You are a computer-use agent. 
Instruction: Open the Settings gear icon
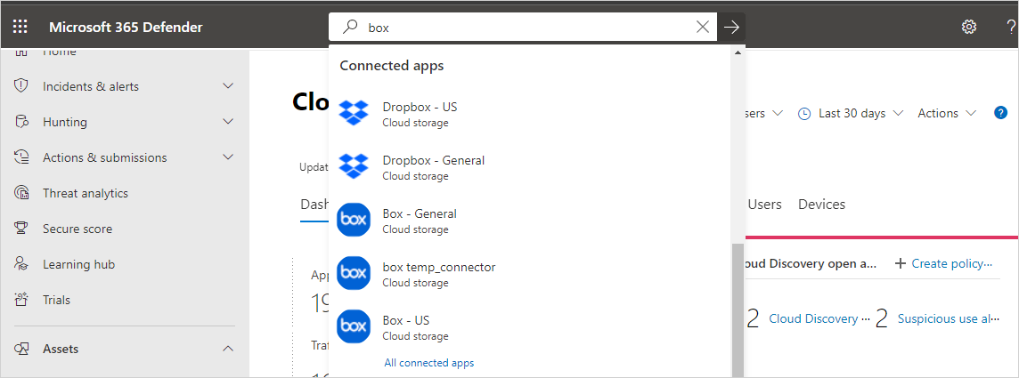[969, 27]
